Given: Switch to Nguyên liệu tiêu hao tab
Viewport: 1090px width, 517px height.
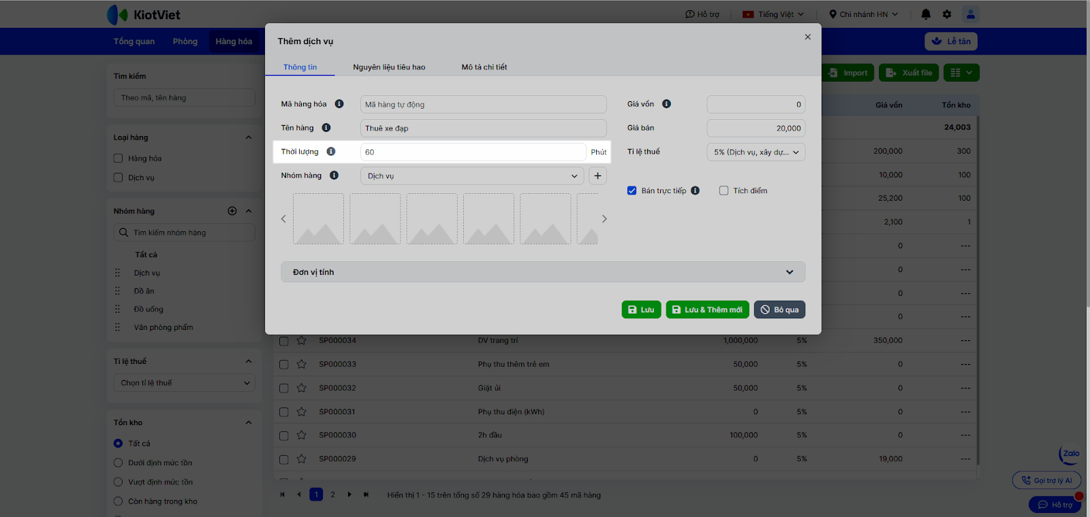Looking at the screenshot, I should tap(389, 67).
